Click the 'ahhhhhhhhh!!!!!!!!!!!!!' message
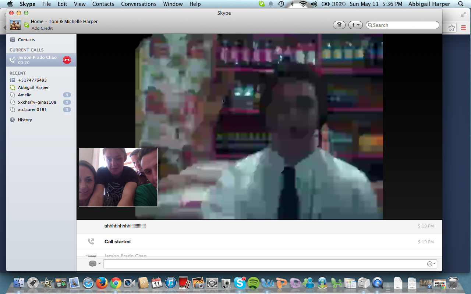Screen dimensions: 471x294 [125, 226]
